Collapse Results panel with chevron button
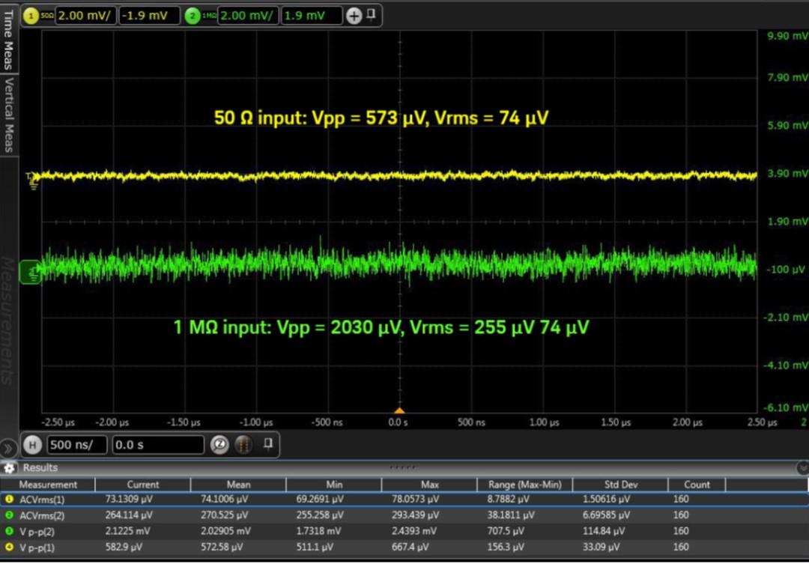The image size is (809, 564). tap(802, 468)
